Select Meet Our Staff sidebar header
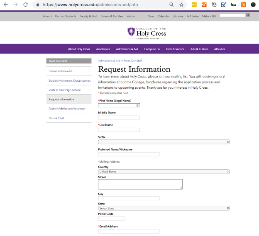Screen dimensions: 259x236 69,61
